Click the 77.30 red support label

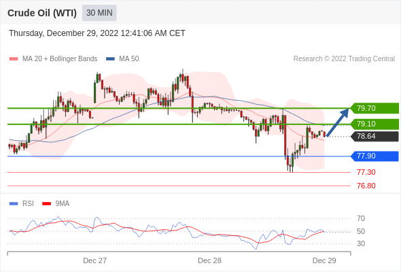366,172
